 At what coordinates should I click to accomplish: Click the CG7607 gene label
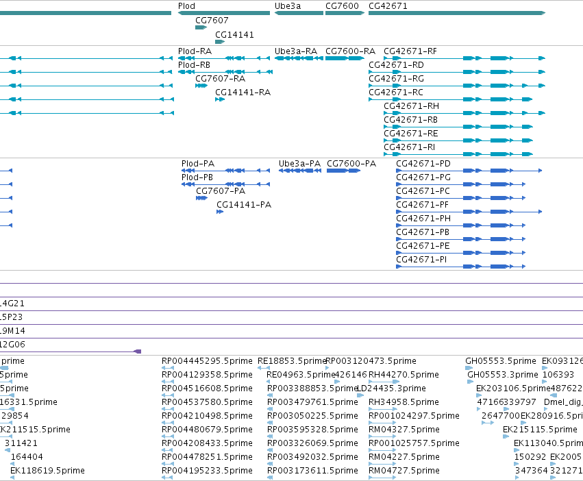click(212, 20)
